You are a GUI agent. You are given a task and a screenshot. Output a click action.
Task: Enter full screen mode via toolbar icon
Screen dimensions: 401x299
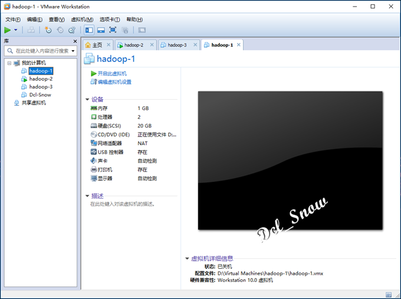(x=113, y=30)
